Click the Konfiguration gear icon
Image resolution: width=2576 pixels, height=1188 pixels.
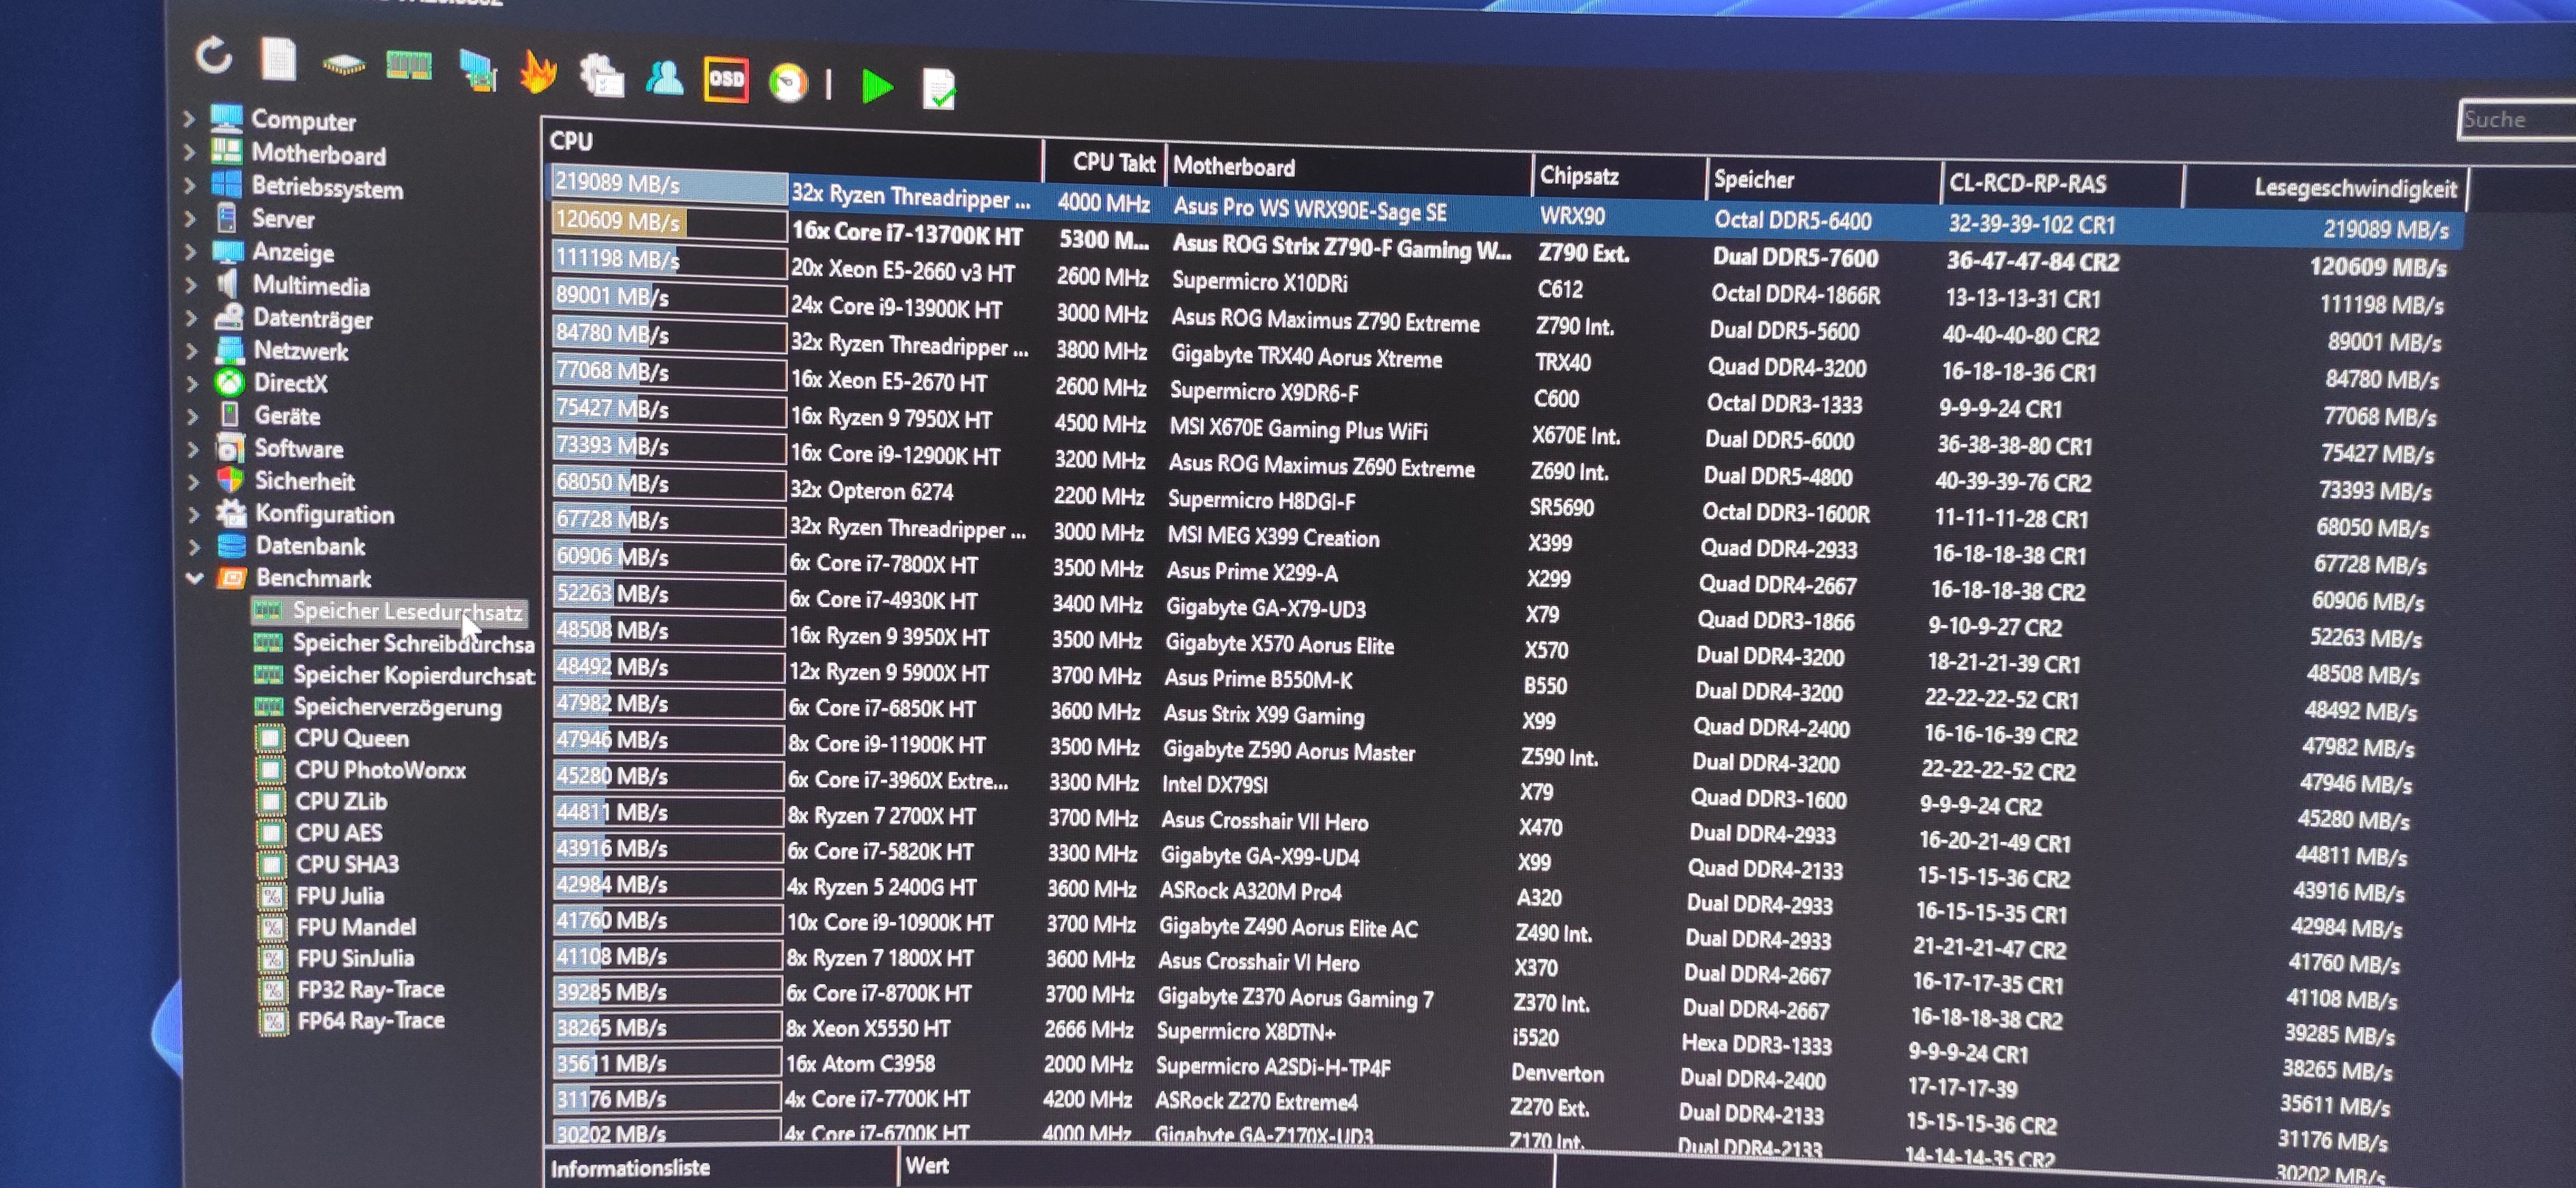[x=232, y=513]
